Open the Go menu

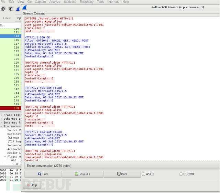30,2
